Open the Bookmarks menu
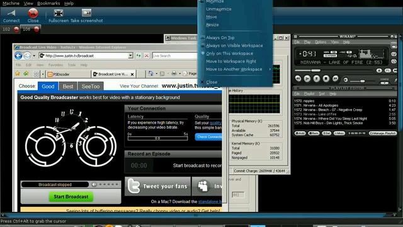 click(x=48, y=3)
